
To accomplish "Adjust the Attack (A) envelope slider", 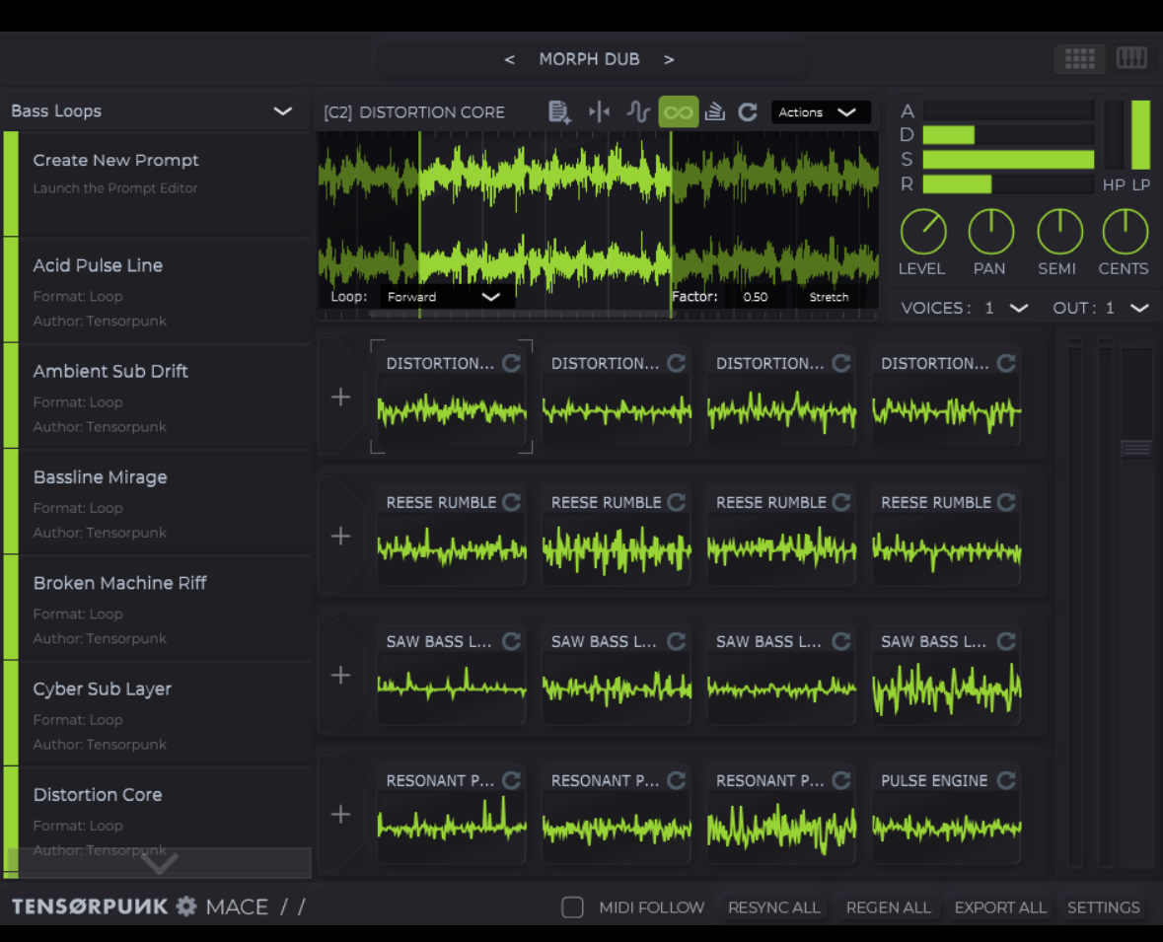I will click(x=1008, y=110).
